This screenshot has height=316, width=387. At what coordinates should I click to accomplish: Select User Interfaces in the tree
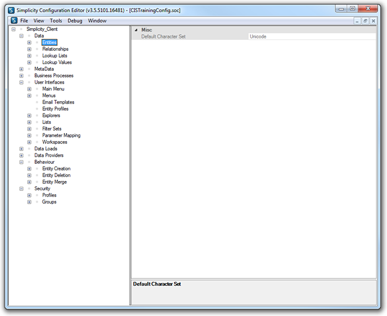tap(49, 82)
